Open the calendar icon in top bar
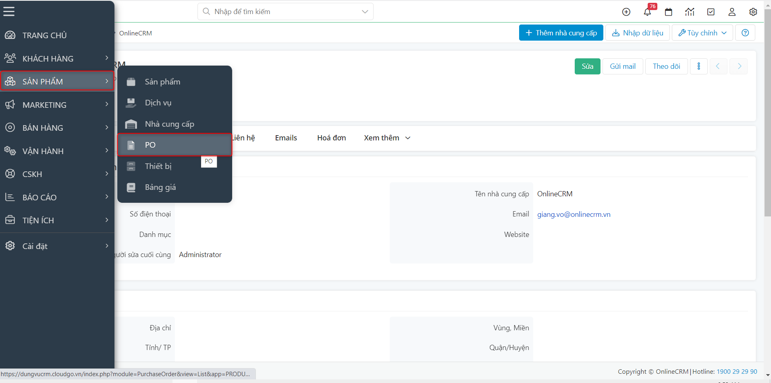This screenshot has width=771, height=383. (x=669, y=12)
